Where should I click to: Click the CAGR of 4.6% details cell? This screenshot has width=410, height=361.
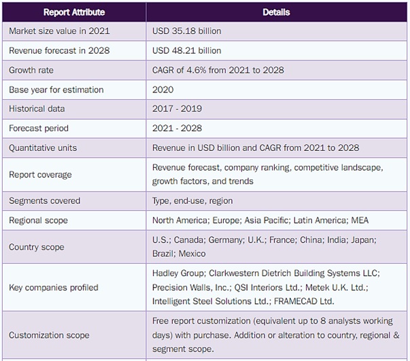pyautogui.click(x=218, y=70)
